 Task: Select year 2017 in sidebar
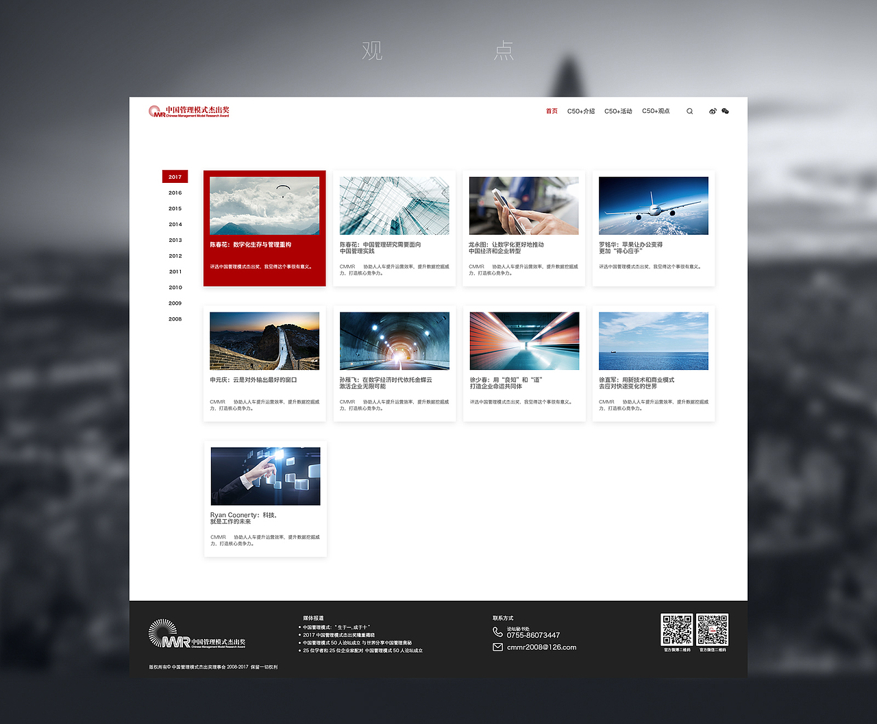click(175, 177)
